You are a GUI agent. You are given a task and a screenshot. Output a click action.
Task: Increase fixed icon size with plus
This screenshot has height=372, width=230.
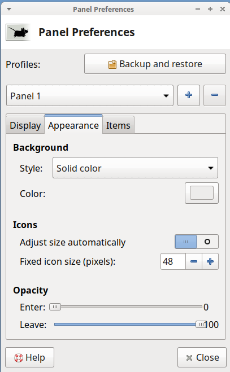210,261
